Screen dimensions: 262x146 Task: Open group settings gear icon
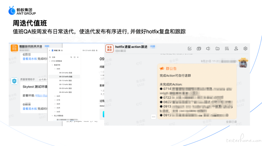245,49
